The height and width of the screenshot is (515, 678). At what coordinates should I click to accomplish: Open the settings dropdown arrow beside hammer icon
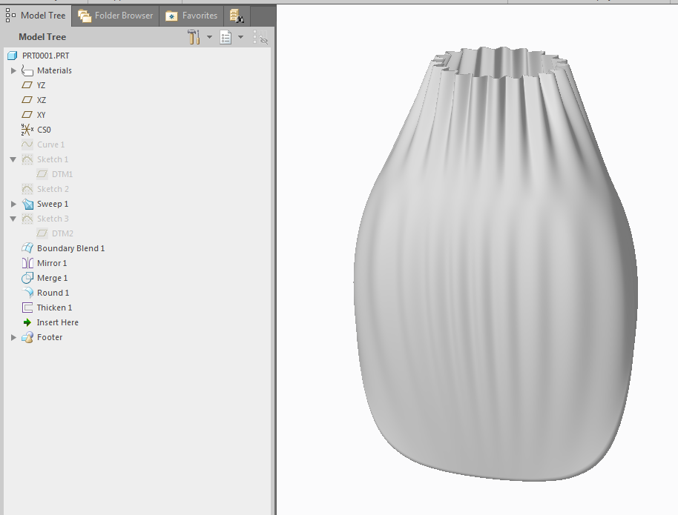tap(209, 37)
